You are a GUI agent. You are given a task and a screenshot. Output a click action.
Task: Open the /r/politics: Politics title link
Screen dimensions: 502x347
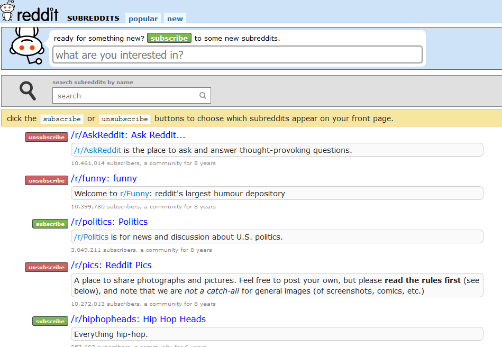coord(109,222)
